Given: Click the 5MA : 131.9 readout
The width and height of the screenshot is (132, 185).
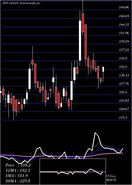Looking at the screenshot, I should [x=16, y=175].
